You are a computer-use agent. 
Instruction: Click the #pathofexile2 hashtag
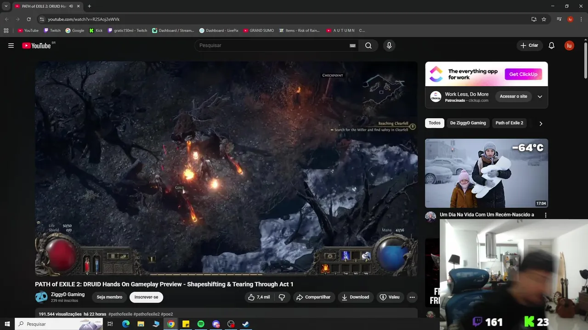[147, 314]
